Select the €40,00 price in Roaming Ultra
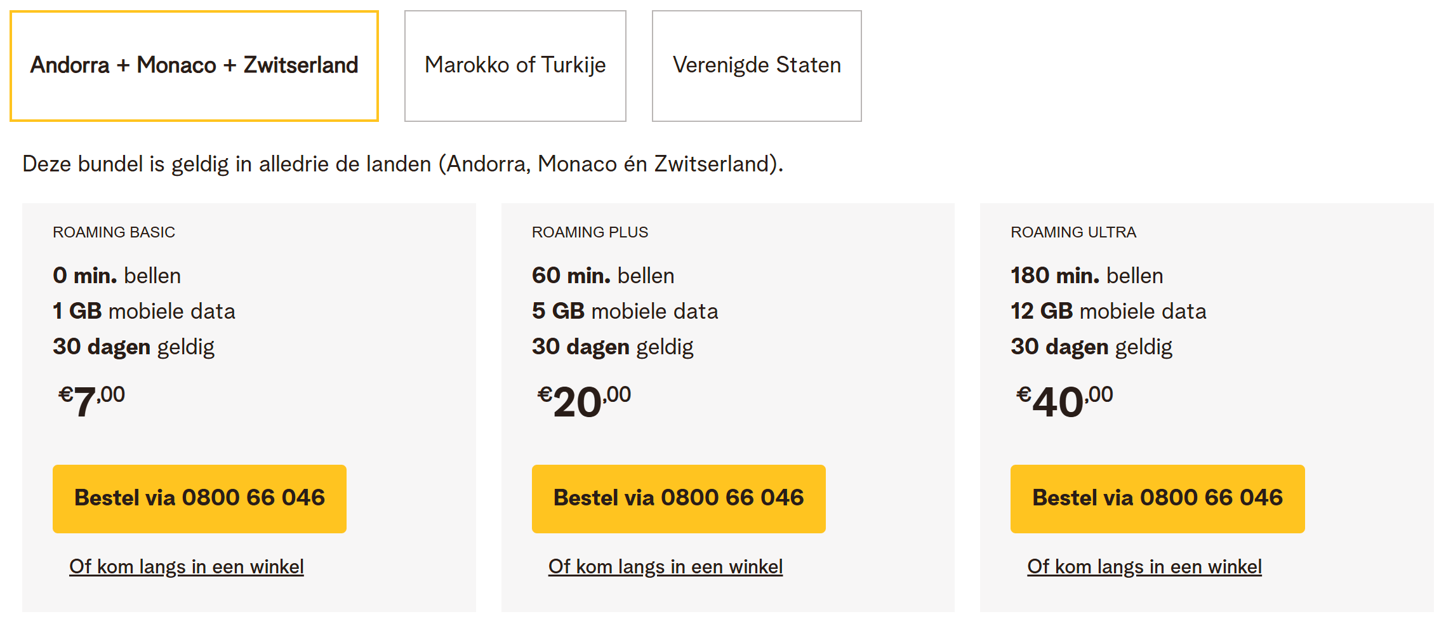The image size is (1446, 626). click(1065, 401)
